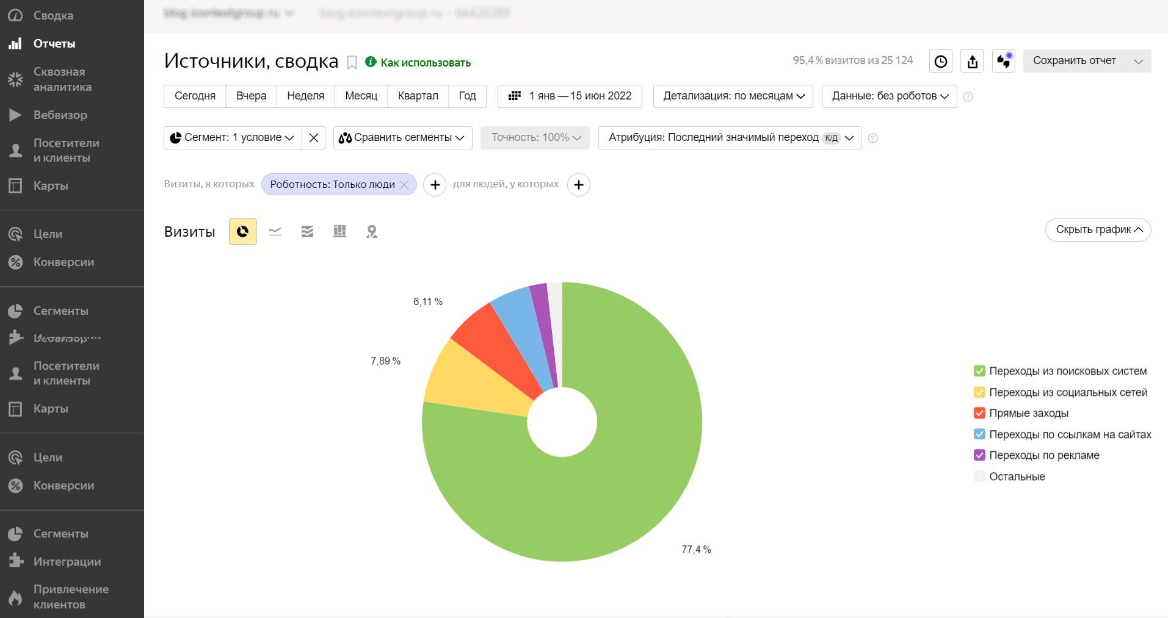Click the bookmark icon next to report title
1168x618 pixels.
(x=352, y=62)
